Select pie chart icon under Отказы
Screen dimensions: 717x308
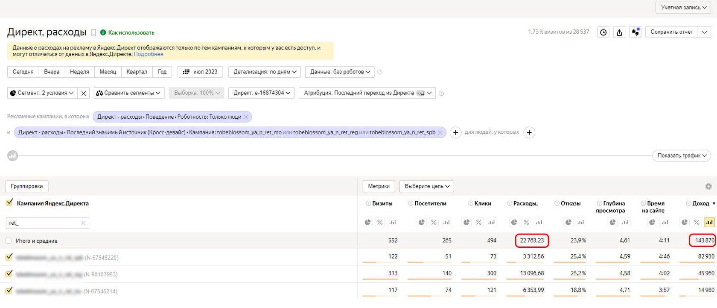(568, 223)
